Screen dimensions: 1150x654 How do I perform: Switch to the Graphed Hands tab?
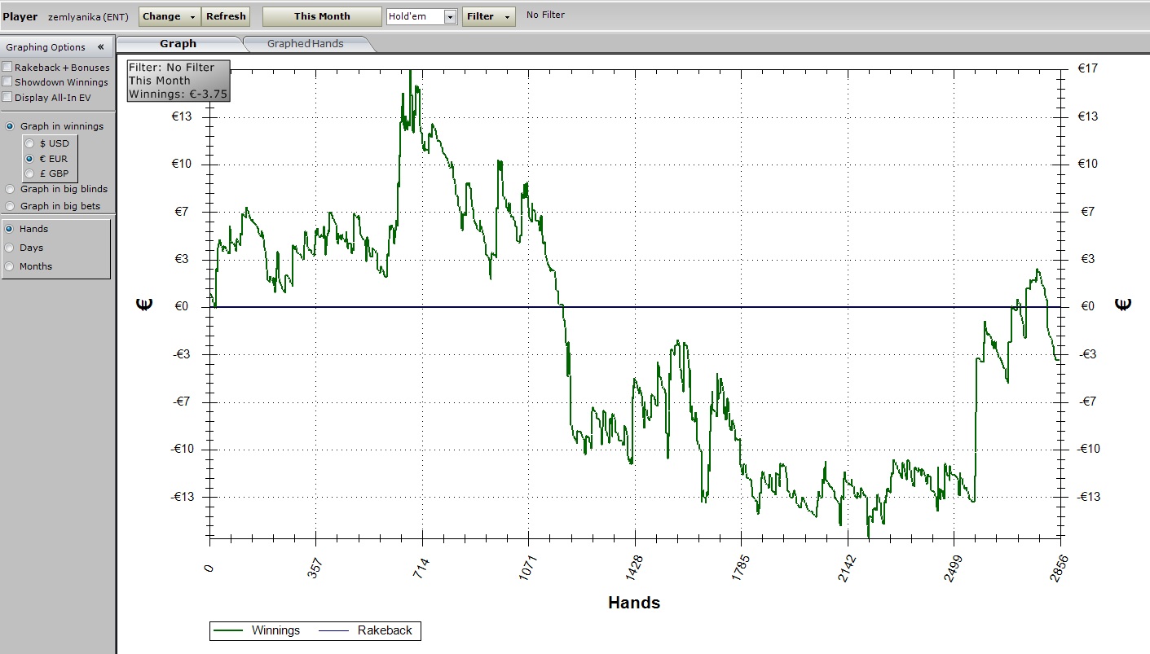[306, 44]
